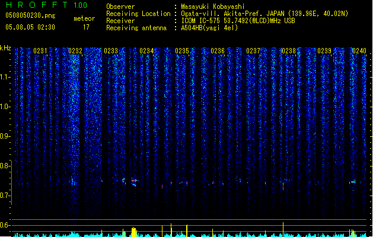
Task: Click the version number 1.00
Action: tap(81, 5)
